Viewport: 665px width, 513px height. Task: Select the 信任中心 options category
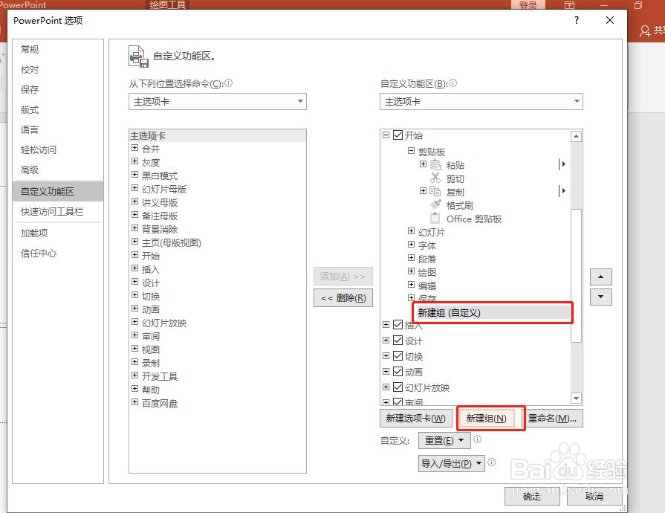[58, 254]
